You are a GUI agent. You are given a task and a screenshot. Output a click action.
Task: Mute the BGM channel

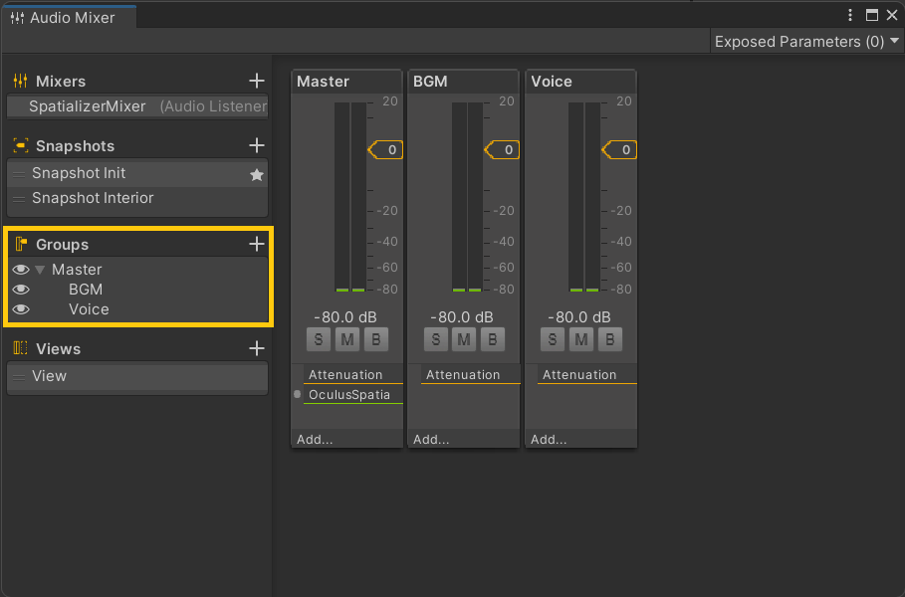click(x=464, y=339)
